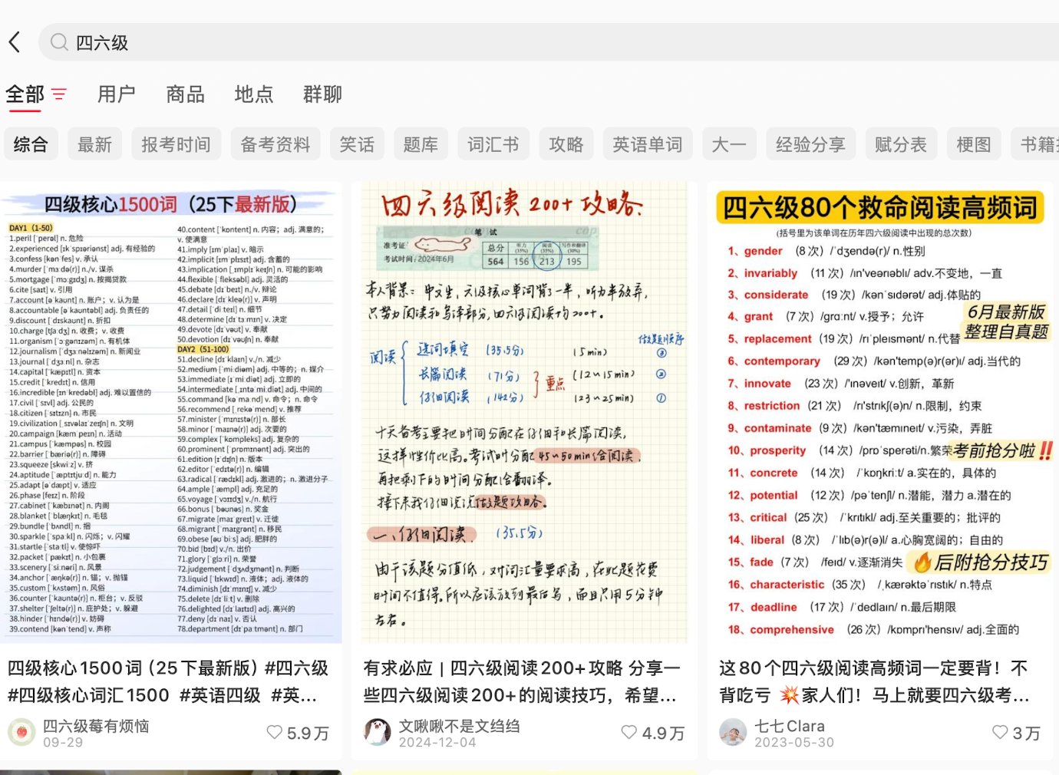The height and width of the screenshot is (775, 1059).
Task: Like the 四级核心1500词 post
Action: 275,733
